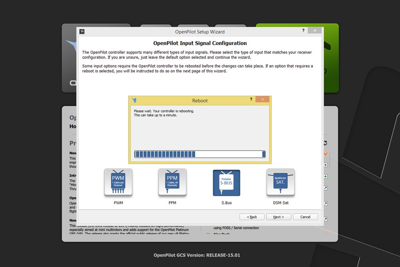Pick the Spektrum DSM Sat icon
The image size is (400, 267).
tap(281, 183)
